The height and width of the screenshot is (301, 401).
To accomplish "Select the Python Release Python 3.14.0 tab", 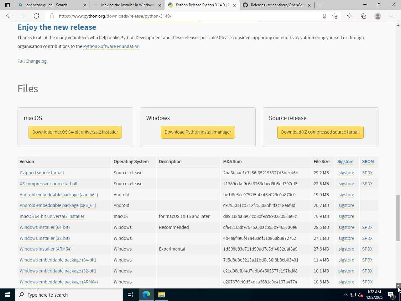I will click(x=202, y=5).
